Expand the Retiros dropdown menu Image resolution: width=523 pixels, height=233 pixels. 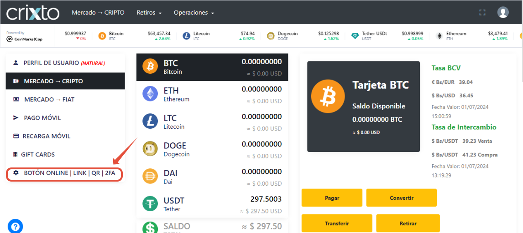pyautogui.click(x=149, y=13)
